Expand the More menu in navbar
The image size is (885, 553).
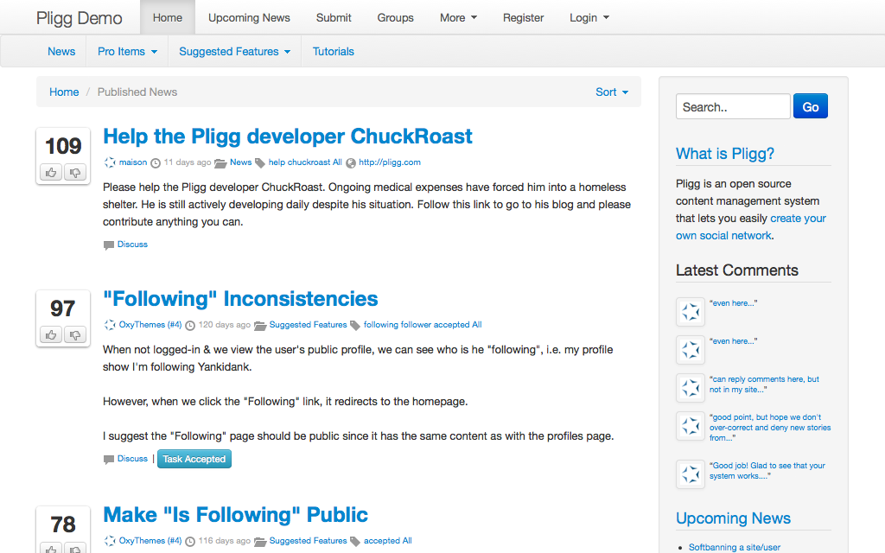tap(458, 17)
